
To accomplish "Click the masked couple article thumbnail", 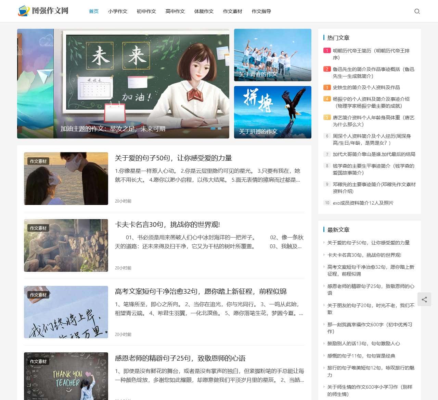I will click(66, 179).
